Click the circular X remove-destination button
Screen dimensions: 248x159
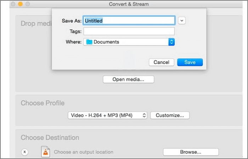24,152
